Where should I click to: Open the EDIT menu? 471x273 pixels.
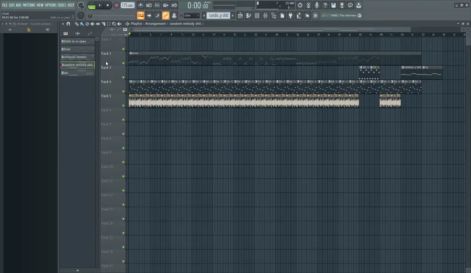(12, 5)
